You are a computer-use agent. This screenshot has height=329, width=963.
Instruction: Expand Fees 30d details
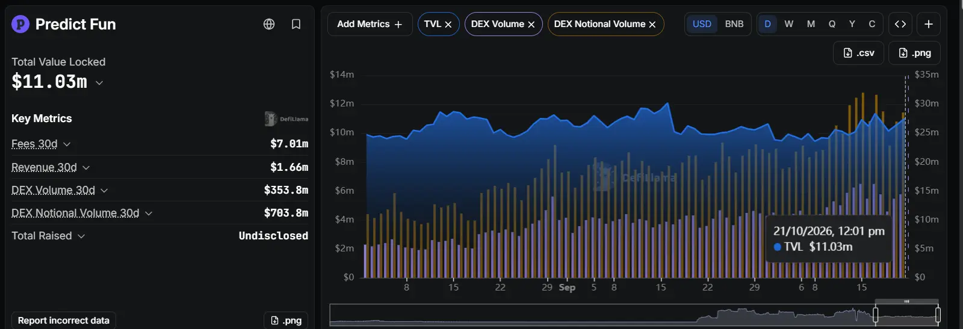[67, 144]
